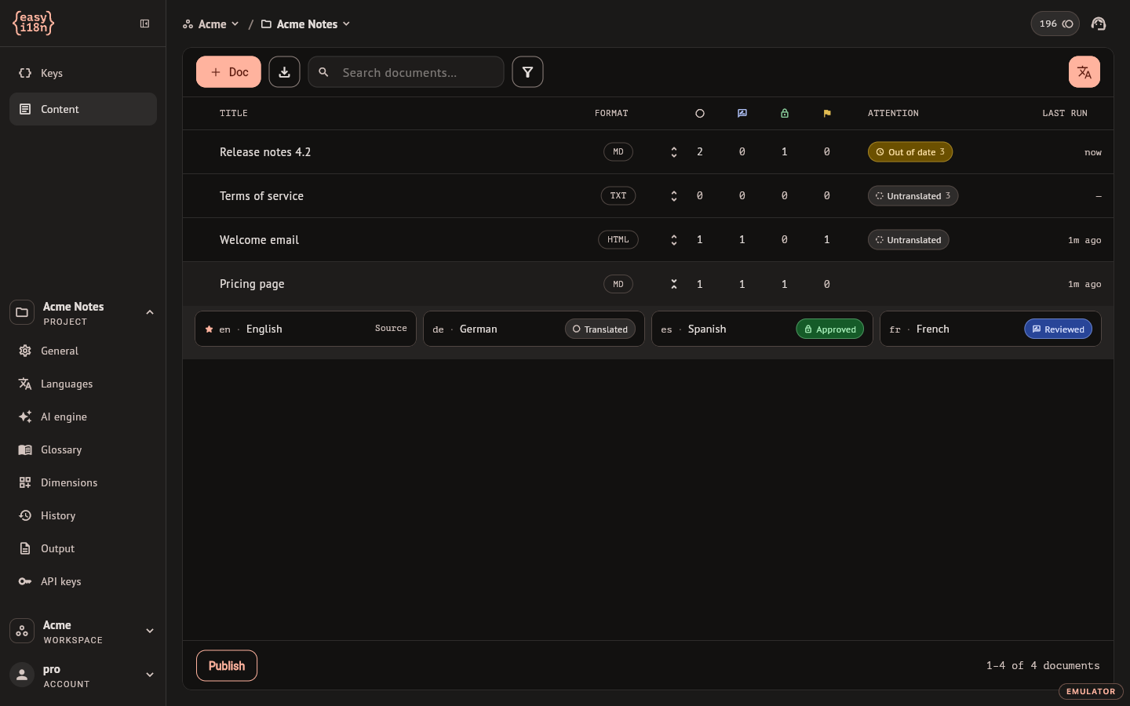Open Keys in the sidebar

(83, 73)
